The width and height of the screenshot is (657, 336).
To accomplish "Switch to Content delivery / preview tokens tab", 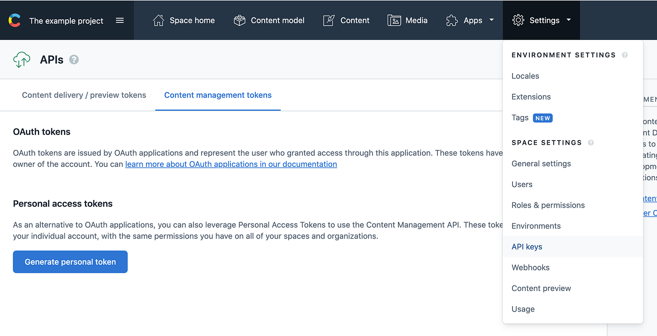I will tap(84, 95).
